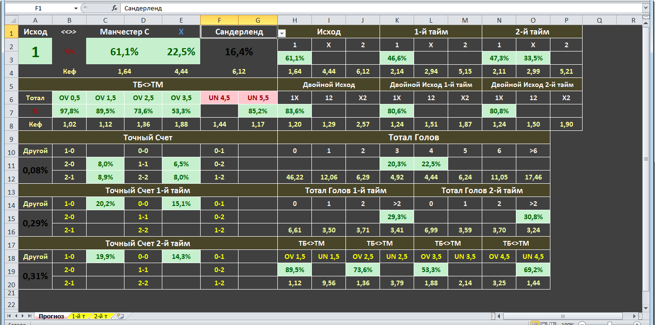Click the 46,6% first-half cell
This screenshot has width=655, height=325.
tap(397, 58)
